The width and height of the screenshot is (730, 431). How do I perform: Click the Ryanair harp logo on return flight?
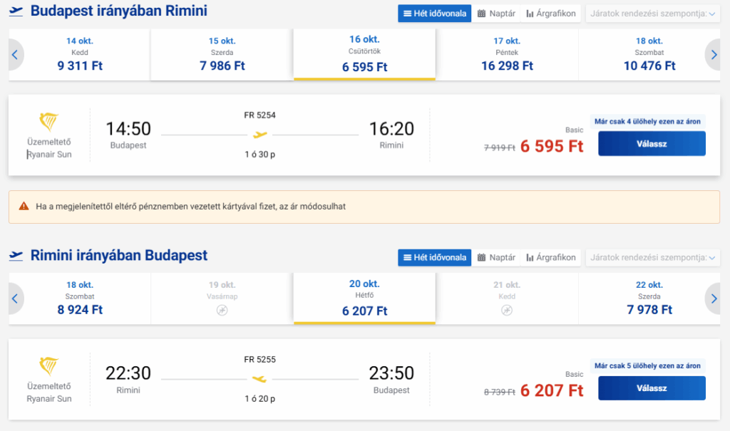click(48, 366)
